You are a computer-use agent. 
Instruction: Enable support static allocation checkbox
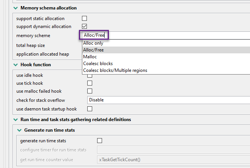click(85, 19)
